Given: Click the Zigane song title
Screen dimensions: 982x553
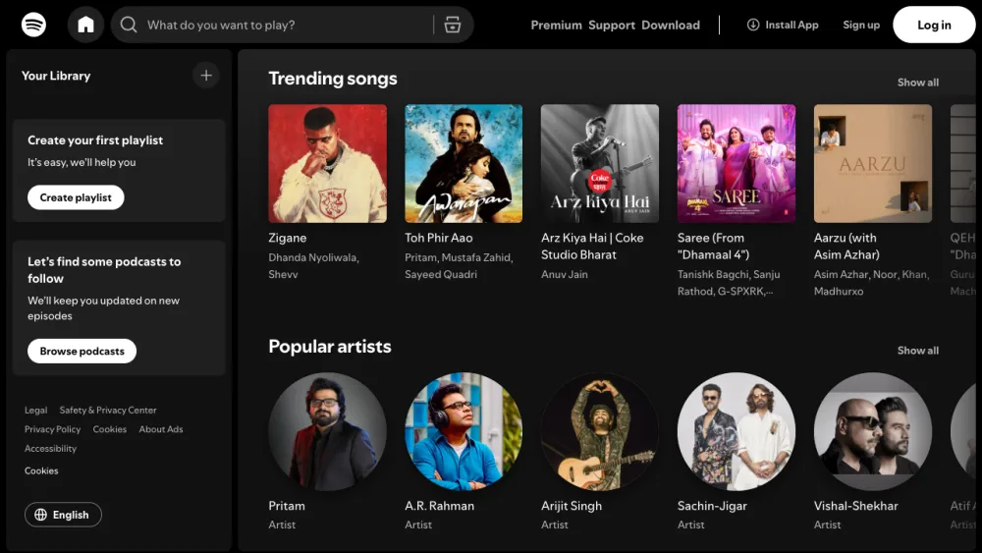Looking at the screenshot, I should [x=288, y=238].
